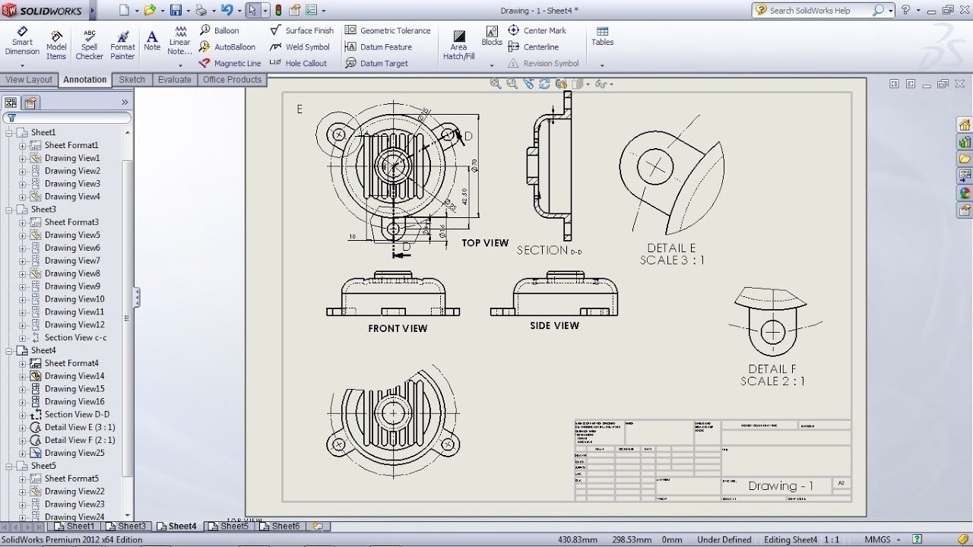Open the Sheet5 sheet tab
The image size is (973, 547).
coord(230,525)
